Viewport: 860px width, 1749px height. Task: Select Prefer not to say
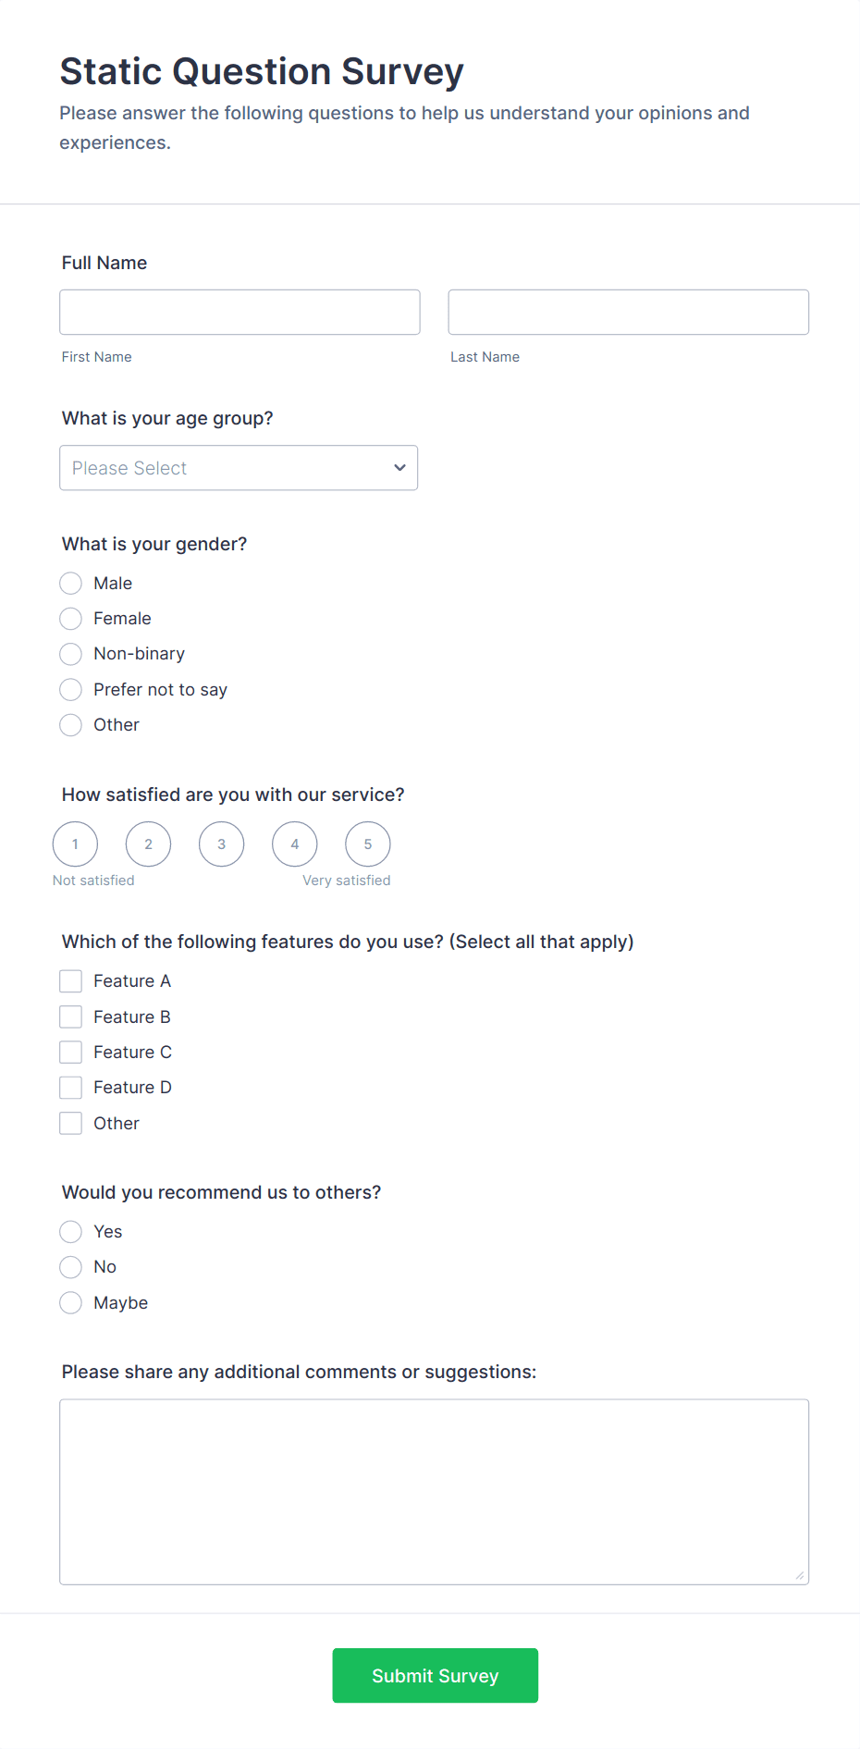tap(70, 689)
